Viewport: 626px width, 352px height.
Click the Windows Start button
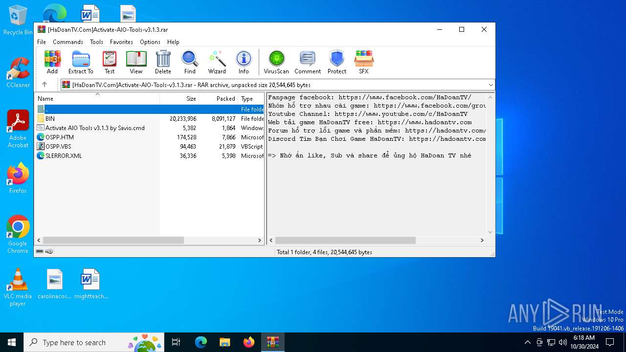[12, 342]
